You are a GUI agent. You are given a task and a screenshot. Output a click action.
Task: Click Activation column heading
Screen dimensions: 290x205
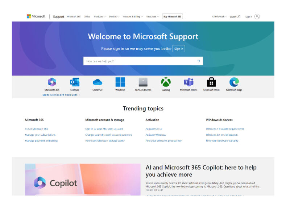[152, 120]
